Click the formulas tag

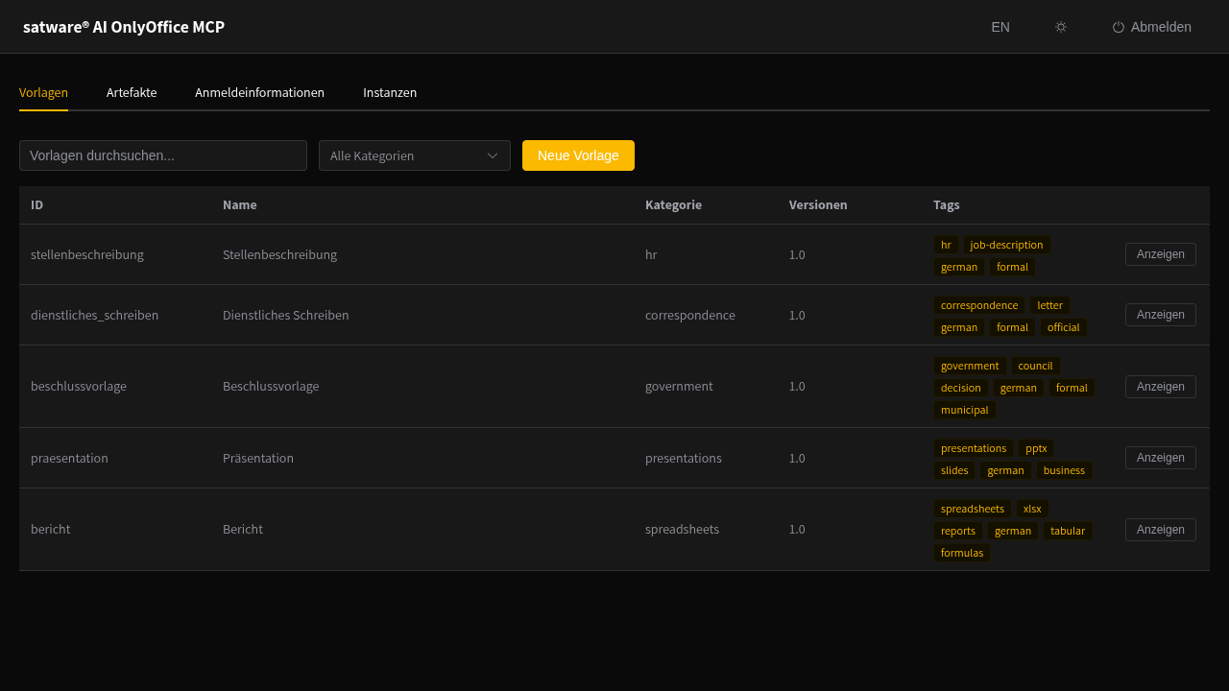[x=962, y=553]
